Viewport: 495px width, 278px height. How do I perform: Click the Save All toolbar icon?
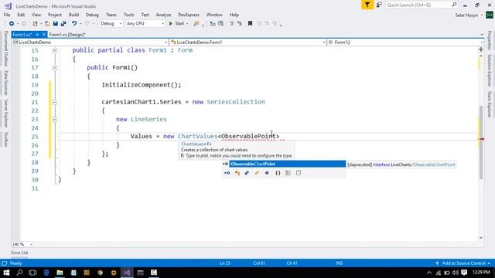pos(63,24)
